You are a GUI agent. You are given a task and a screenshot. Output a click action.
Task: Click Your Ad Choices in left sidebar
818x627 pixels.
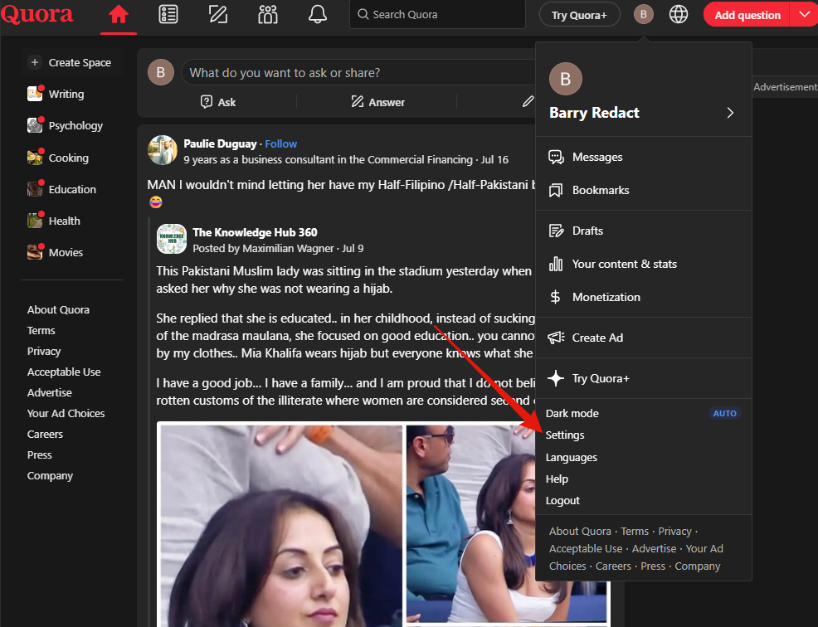[66, 414]
